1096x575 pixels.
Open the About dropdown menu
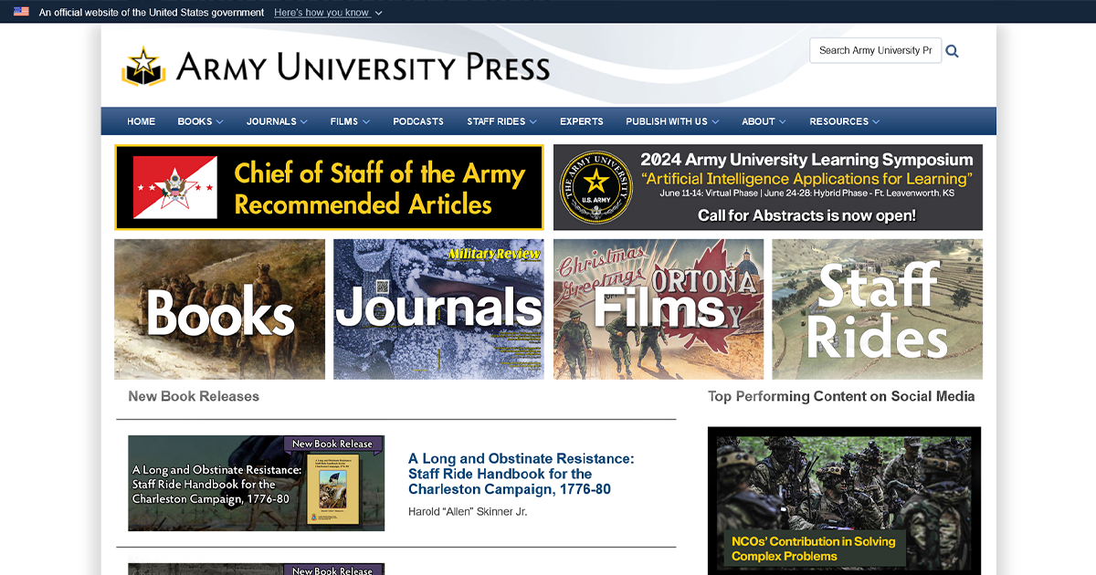coord(764,121)
